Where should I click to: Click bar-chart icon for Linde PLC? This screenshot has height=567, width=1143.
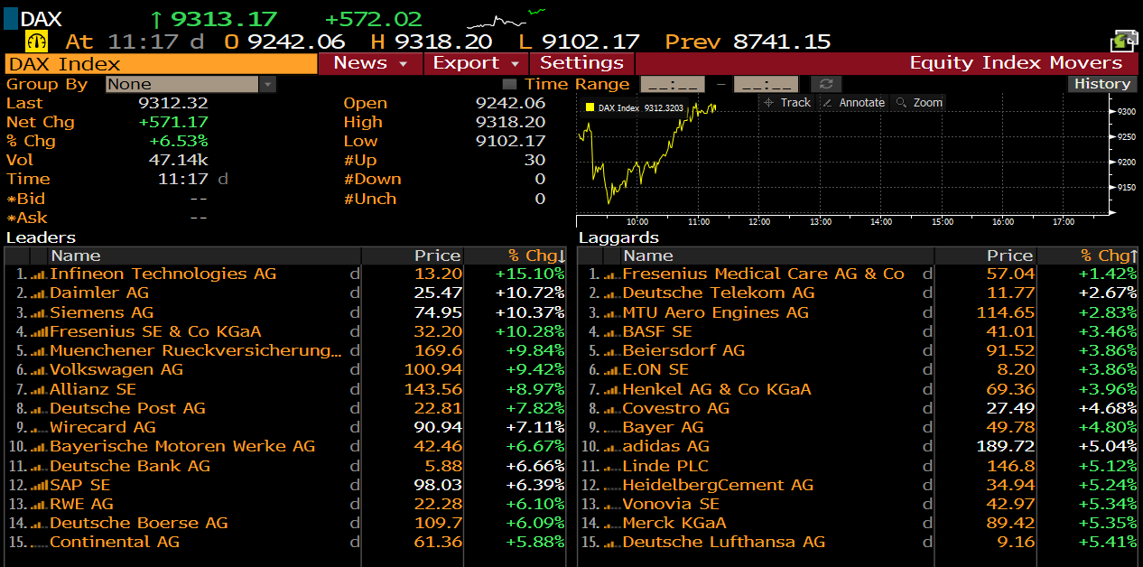coord(611,466)
